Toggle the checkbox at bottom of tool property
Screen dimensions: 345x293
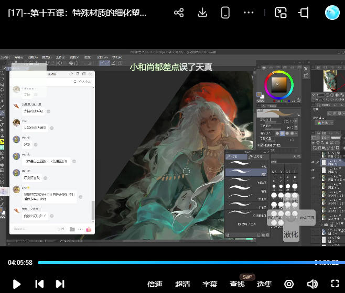262,145
